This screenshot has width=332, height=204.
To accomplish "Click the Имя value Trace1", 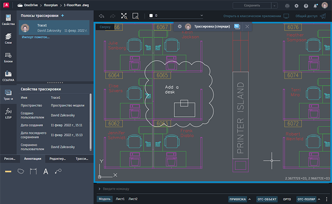I will (56, 98).
